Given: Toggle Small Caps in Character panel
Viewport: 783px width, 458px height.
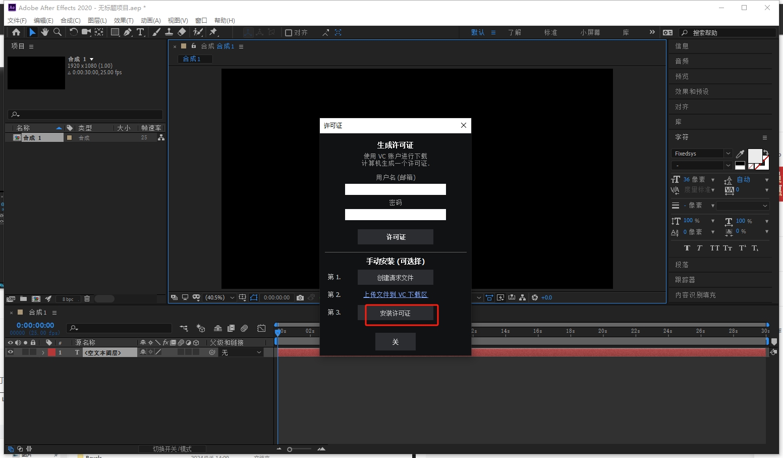Looking at the screenshot, I should point(728,248).
